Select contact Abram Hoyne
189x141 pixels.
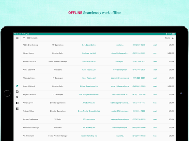(28, 53)
